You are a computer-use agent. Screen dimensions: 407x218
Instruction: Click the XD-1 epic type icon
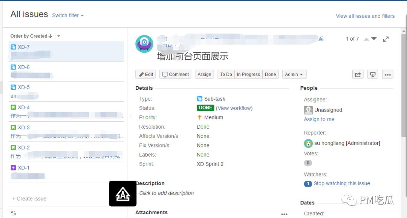[x=13, y=167]
